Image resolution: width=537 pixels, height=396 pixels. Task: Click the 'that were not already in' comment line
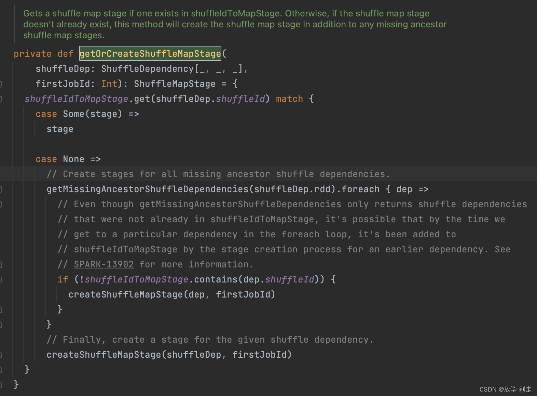pos(281,219)
